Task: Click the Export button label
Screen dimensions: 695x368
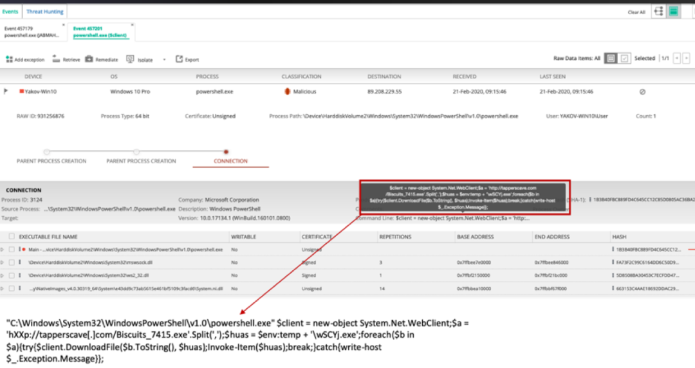Action: point(192,59)
